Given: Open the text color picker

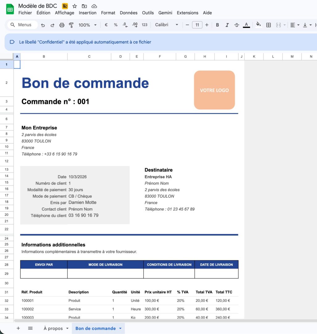Looking at the screenshot, I should 246,25.
